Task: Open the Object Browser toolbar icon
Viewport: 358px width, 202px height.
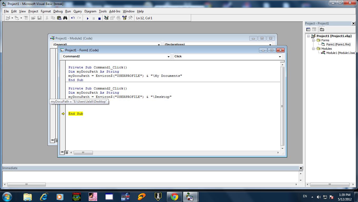Action: [124, 18]
